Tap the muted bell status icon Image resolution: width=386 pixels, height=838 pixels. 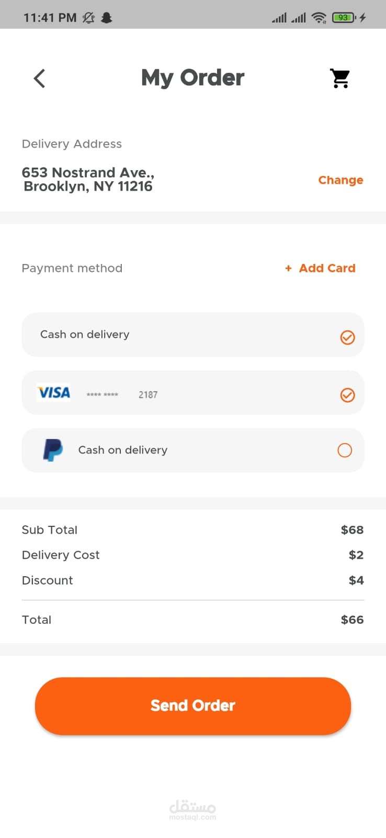click(89, 18)
